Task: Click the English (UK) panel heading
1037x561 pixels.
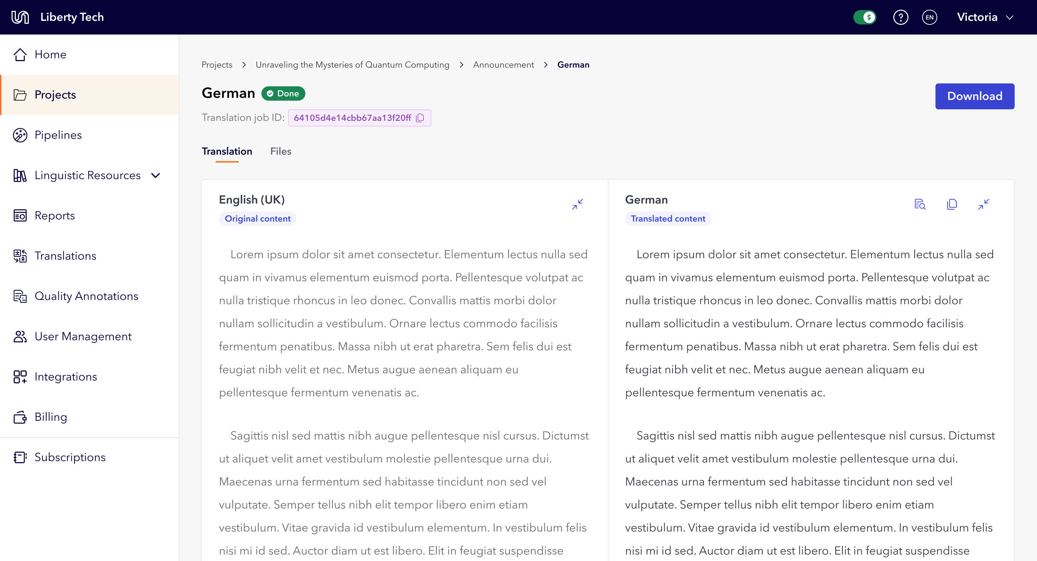Action: point(252,200)
